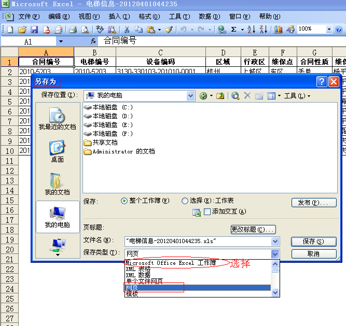Click the Format Painter brush icon
This screenshot has height=326, width=346.
[x=169, y=30]
